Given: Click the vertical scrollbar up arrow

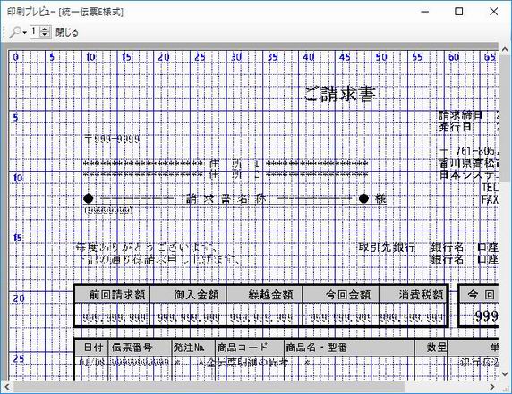Looking at the screenshot, I should coord(505,49).
